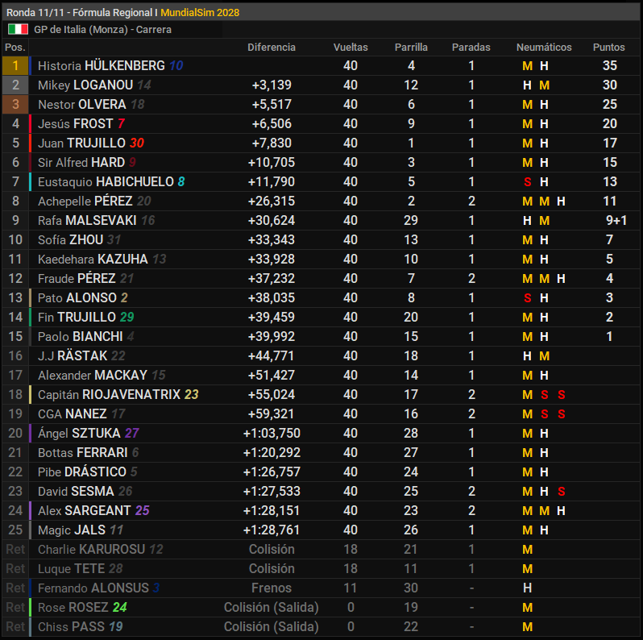Click the grid position 29 cell
Image resolution: width=643 pixels, height=640 pixels.
[x=411, y=220]
